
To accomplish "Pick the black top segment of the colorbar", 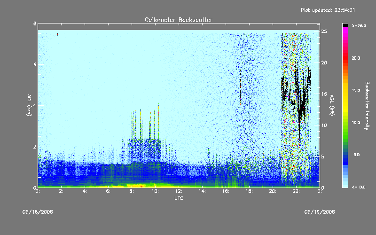I will click(345, 25).
